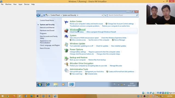Open Appearance and Personalization category
The width and height of the screenshot is (175, 98).
(x=45, y=42)
